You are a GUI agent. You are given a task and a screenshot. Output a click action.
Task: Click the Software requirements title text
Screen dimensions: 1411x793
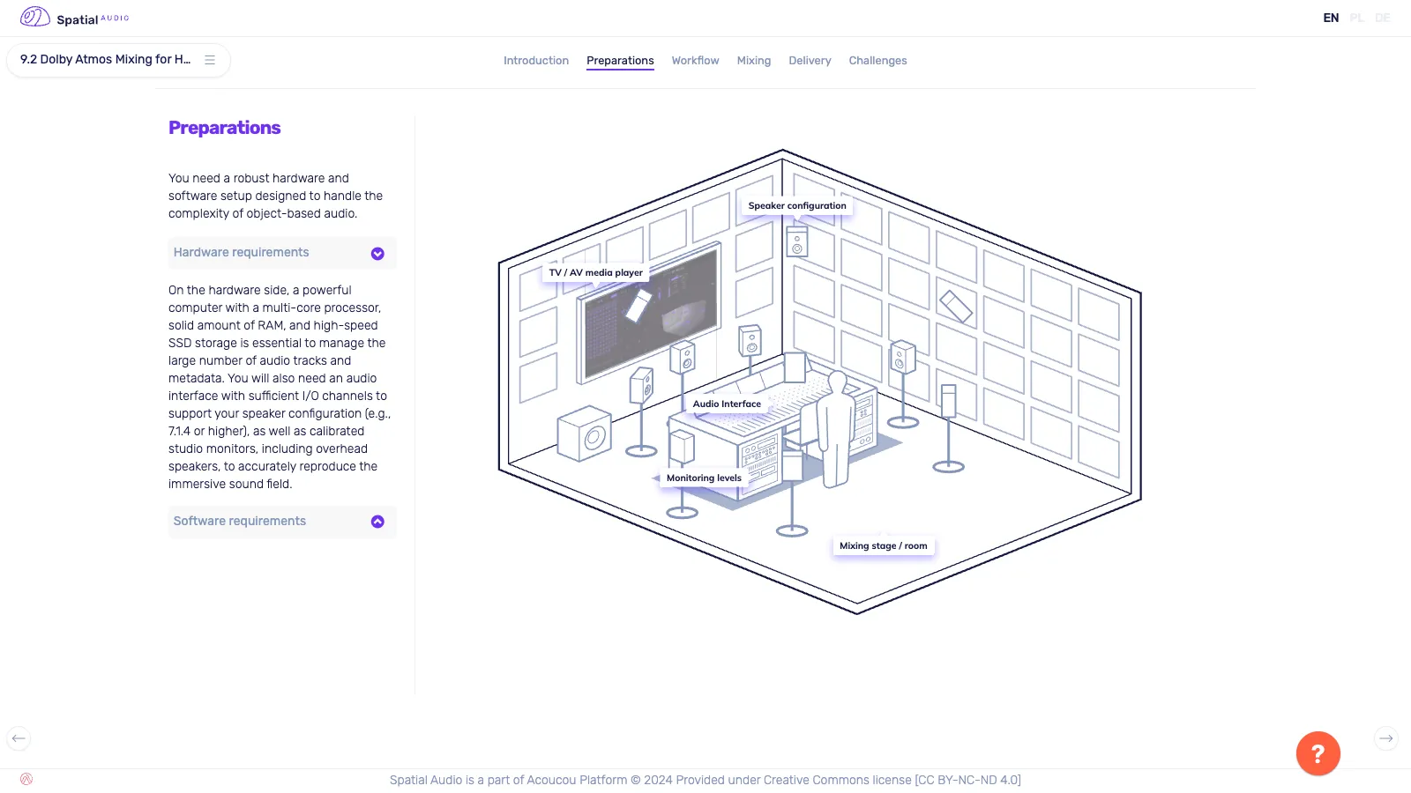tap(240, 522)
